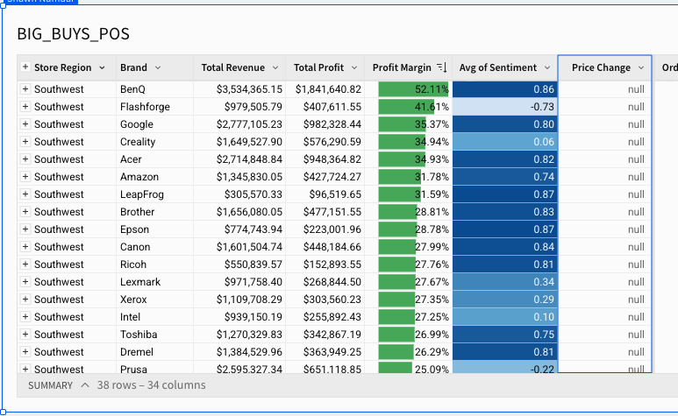Open Brand column dropdown arrow

pos(158,67)
